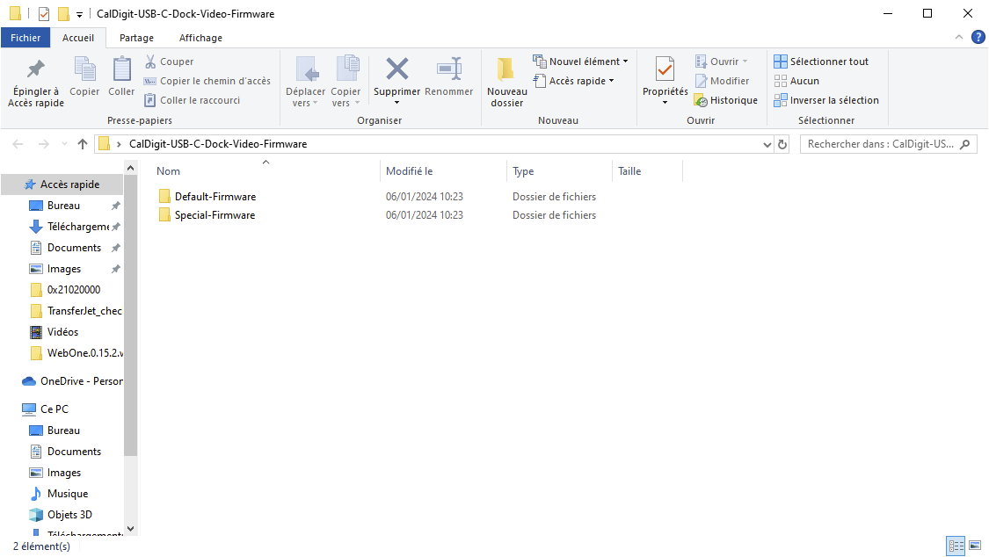Click Modifier in the Ouvrir group
The image size is (989, 557).
tap(723, 82)
